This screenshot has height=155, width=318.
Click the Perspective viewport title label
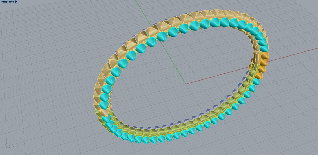[x=7, y=2]
